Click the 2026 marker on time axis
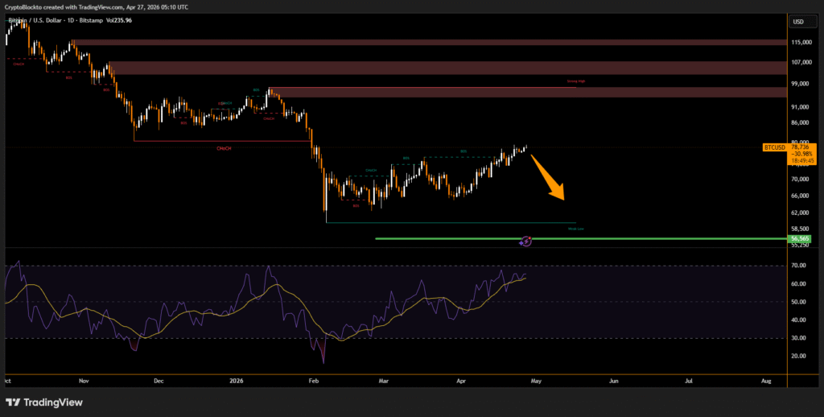The image size is (824, 417). point(235,378)
